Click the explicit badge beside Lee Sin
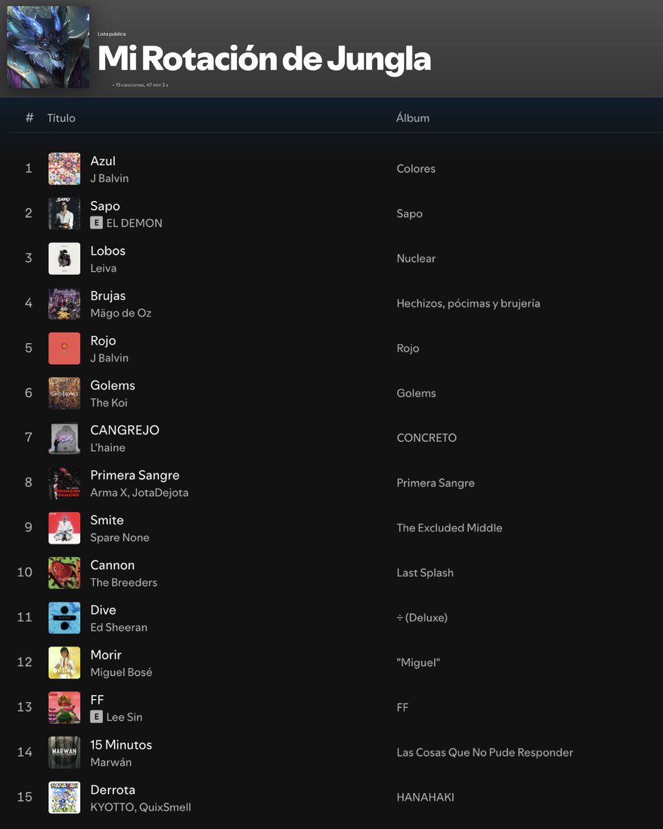The image size is (663, 829). (x=96, y=716)
